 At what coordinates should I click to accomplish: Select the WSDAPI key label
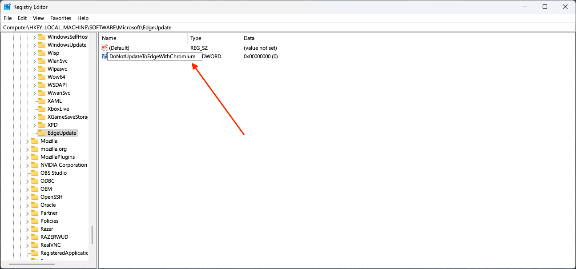57,85
